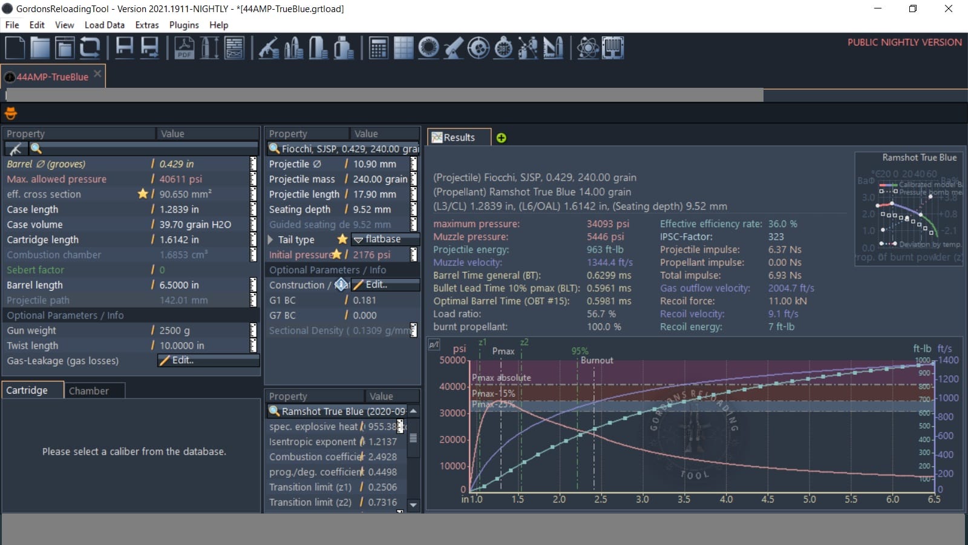
Task: Click the Export to PDF icon
Action: pos(185,48)
